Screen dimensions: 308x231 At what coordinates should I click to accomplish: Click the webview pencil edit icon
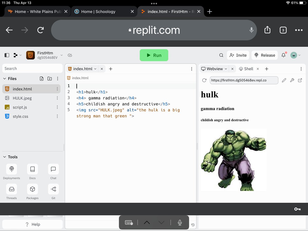coord(284,80)
